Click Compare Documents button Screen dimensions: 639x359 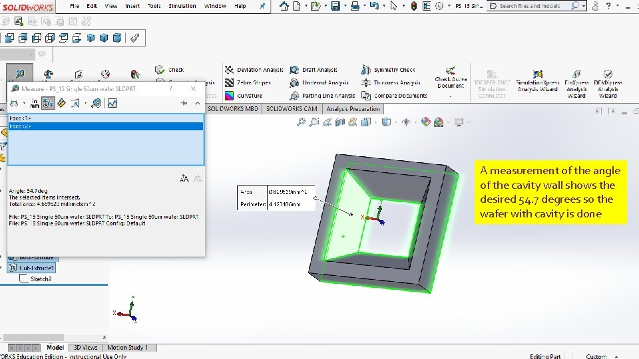pos(395,96)
